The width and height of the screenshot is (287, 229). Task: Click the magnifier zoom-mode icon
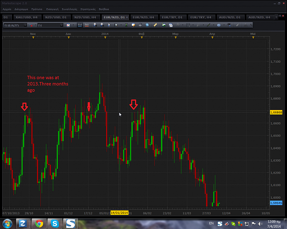(x=116, y=25)
